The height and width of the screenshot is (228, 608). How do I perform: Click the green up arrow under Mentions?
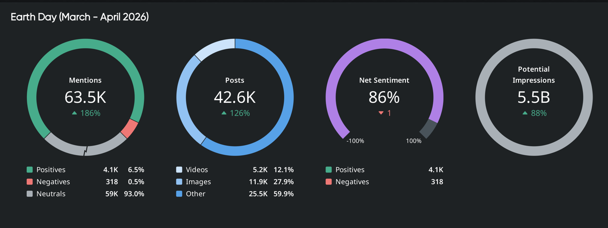[74, 113]
